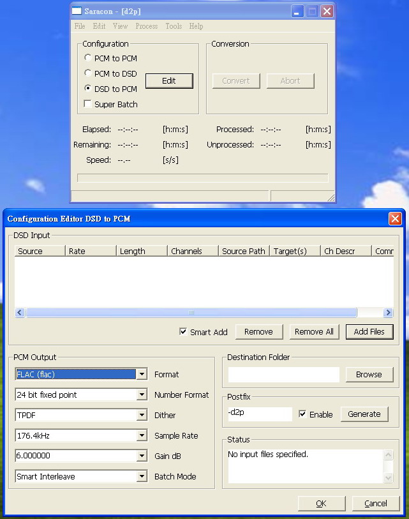Click the Status box scroll down arrow
The width and height of the screenshot is (409, 519).
pyautogui.click(x=389, y=478)
